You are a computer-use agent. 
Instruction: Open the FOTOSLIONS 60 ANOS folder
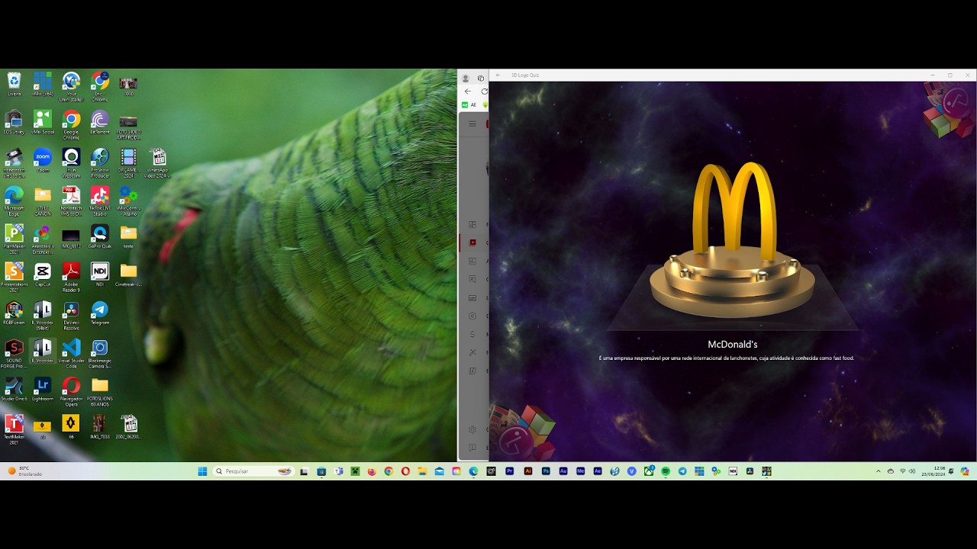coord(100,390)
